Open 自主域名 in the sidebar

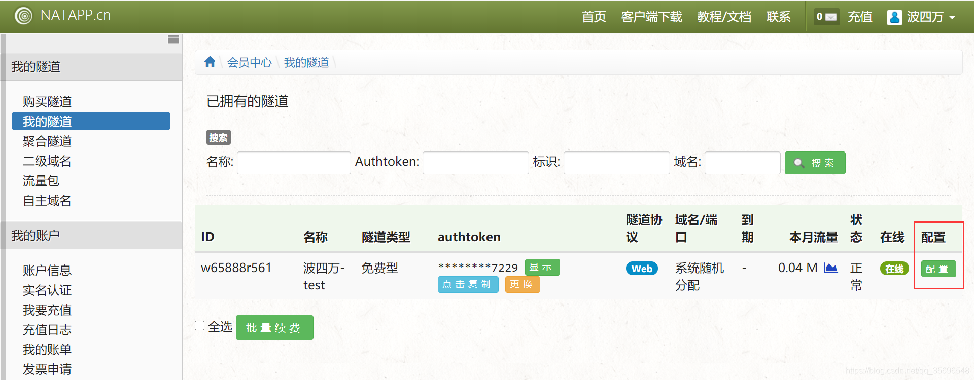point(47,201)
